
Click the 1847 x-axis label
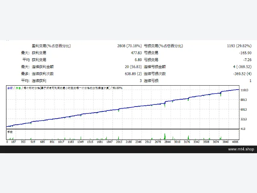[110, 142]
